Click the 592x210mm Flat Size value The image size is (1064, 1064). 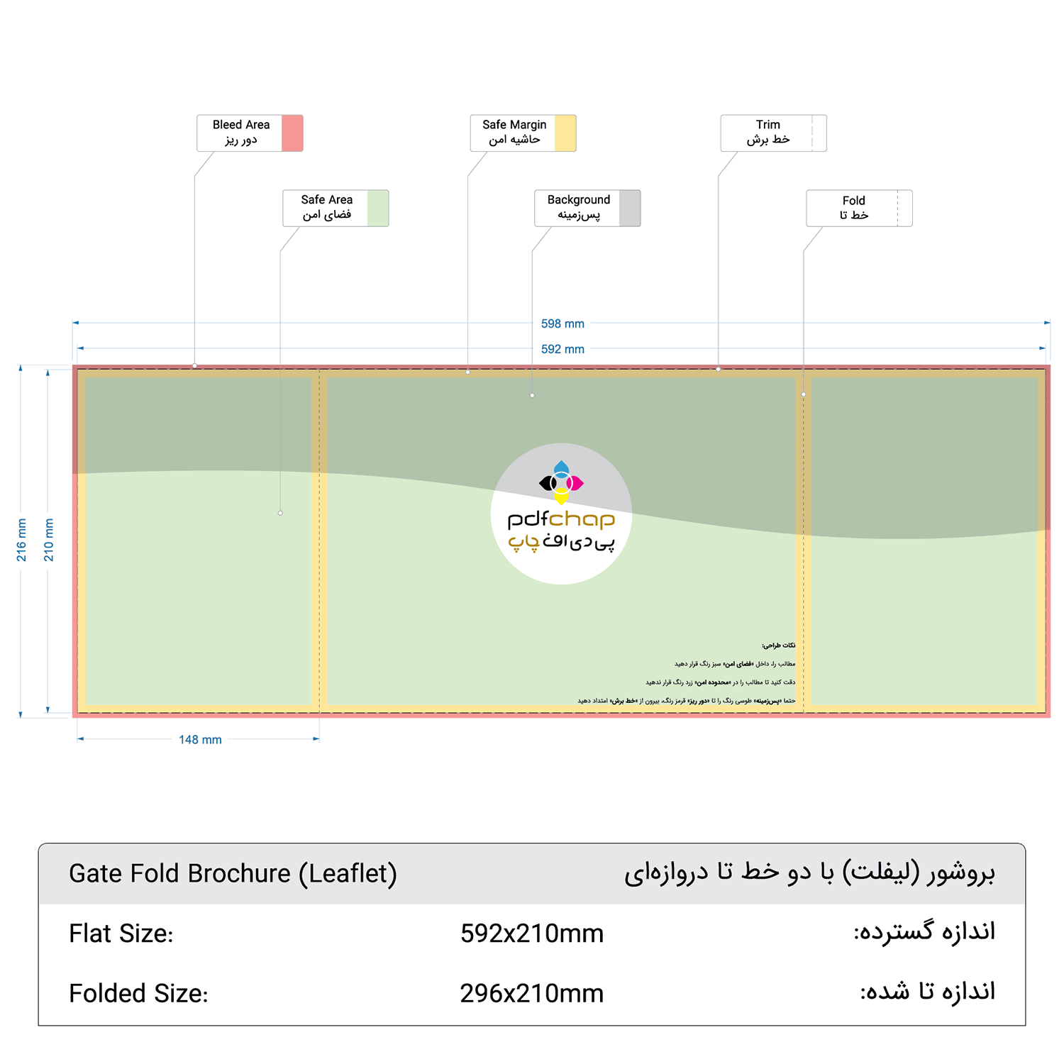pyautogui.click(x=532, y=933)
